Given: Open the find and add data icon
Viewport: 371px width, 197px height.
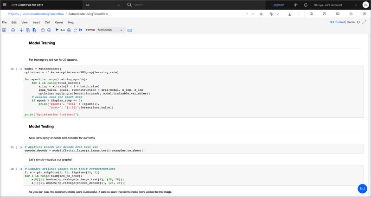Looking at the screenshot, I should (x=351, y=14).
